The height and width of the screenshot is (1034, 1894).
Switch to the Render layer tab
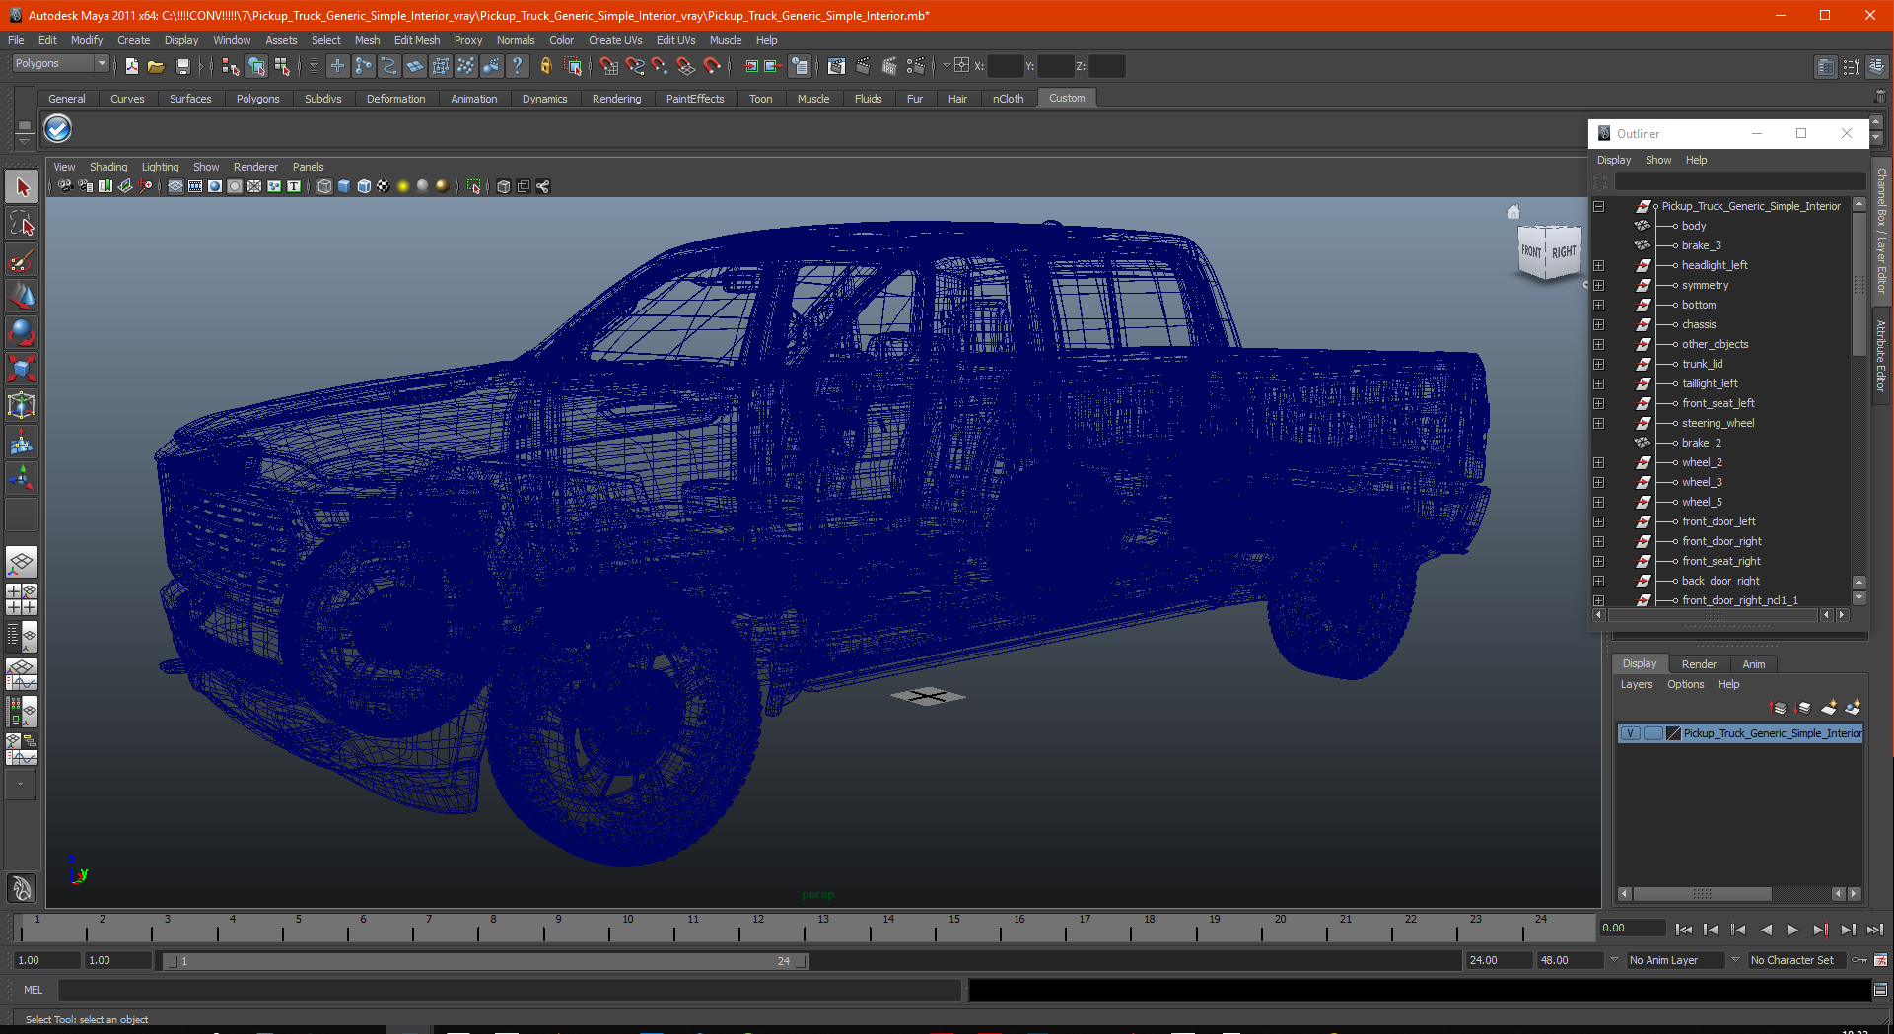coord(1699,664)
